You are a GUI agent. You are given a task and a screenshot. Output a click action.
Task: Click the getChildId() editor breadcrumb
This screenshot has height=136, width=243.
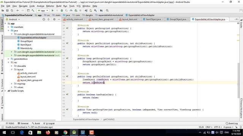tap(109, 119)
